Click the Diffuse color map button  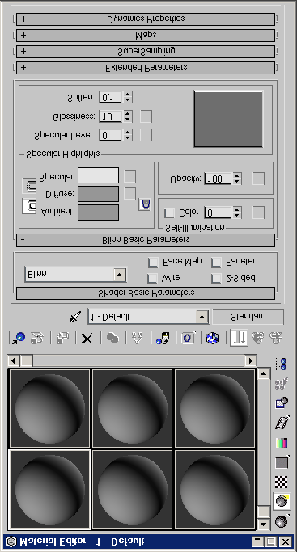(130, 193)
